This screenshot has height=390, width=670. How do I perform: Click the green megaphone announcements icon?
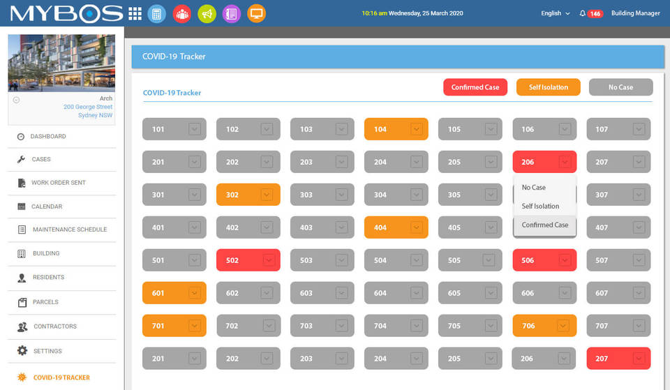[x=207, y=14]
